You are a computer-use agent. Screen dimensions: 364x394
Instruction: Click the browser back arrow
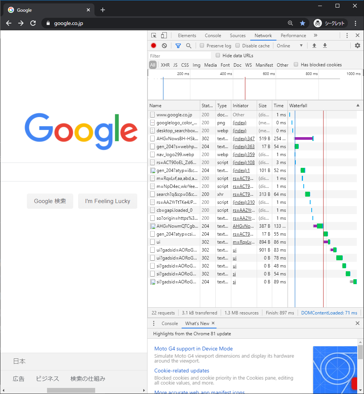tap(9, 23)
